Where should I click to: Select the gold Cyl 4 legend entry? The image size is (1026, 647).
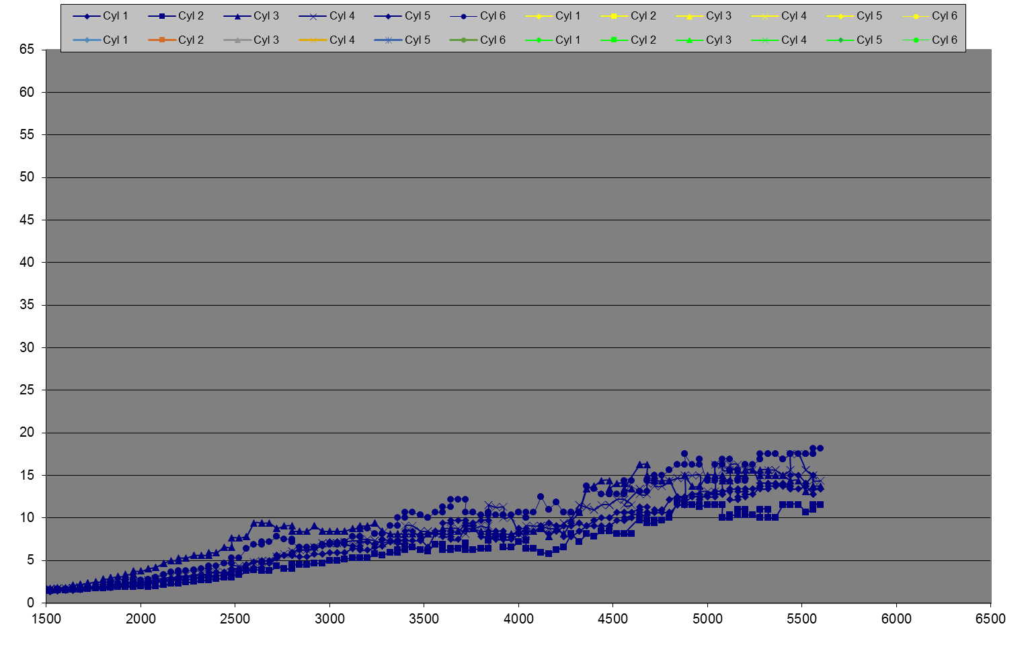[327, 40]
